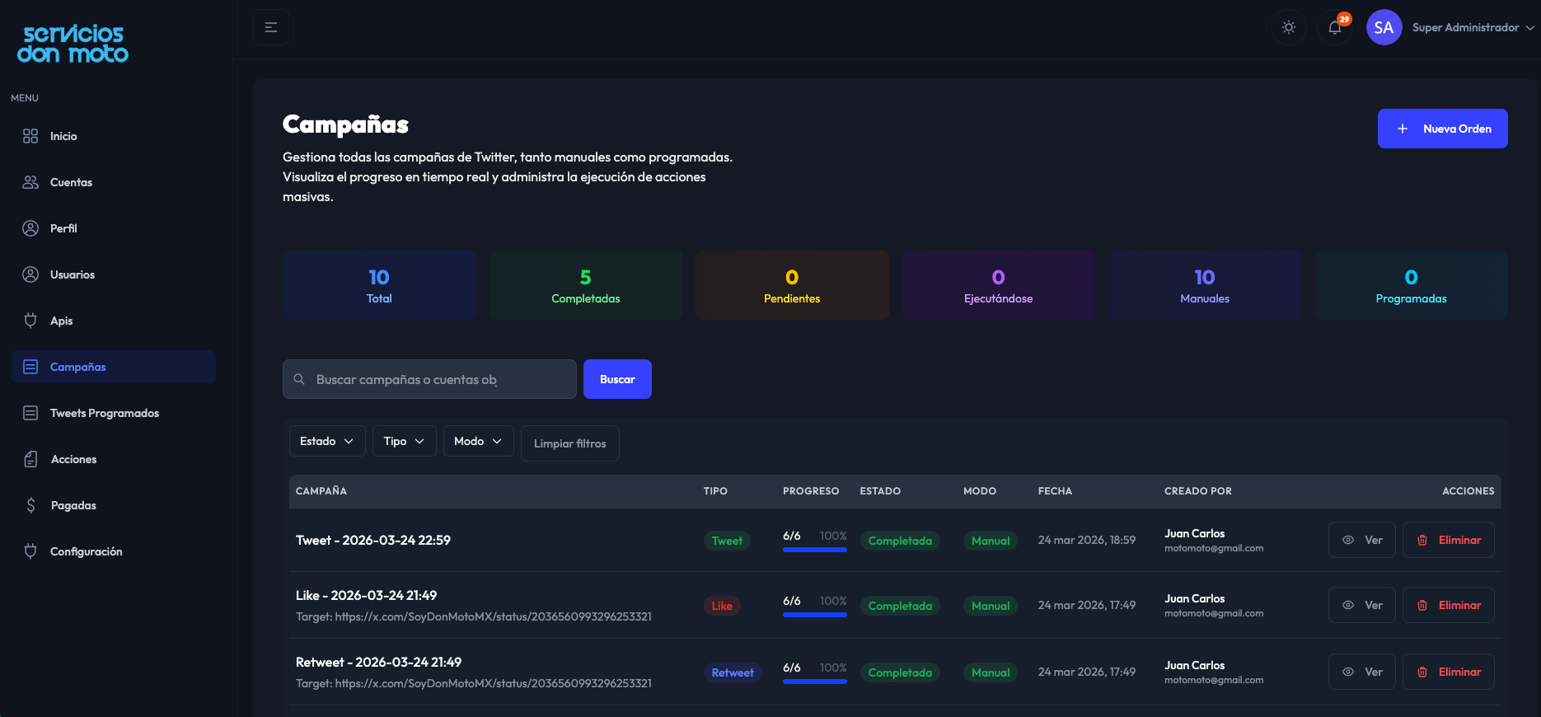This screenshot has height=717, width=1541.
Task: Click the magnifier icon in search box
Action: coord(300,380)
